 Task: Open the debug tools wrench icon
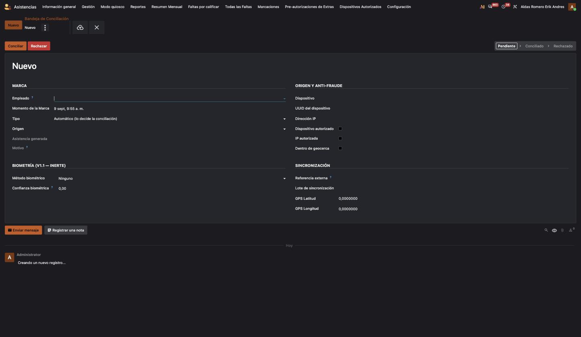515,7
